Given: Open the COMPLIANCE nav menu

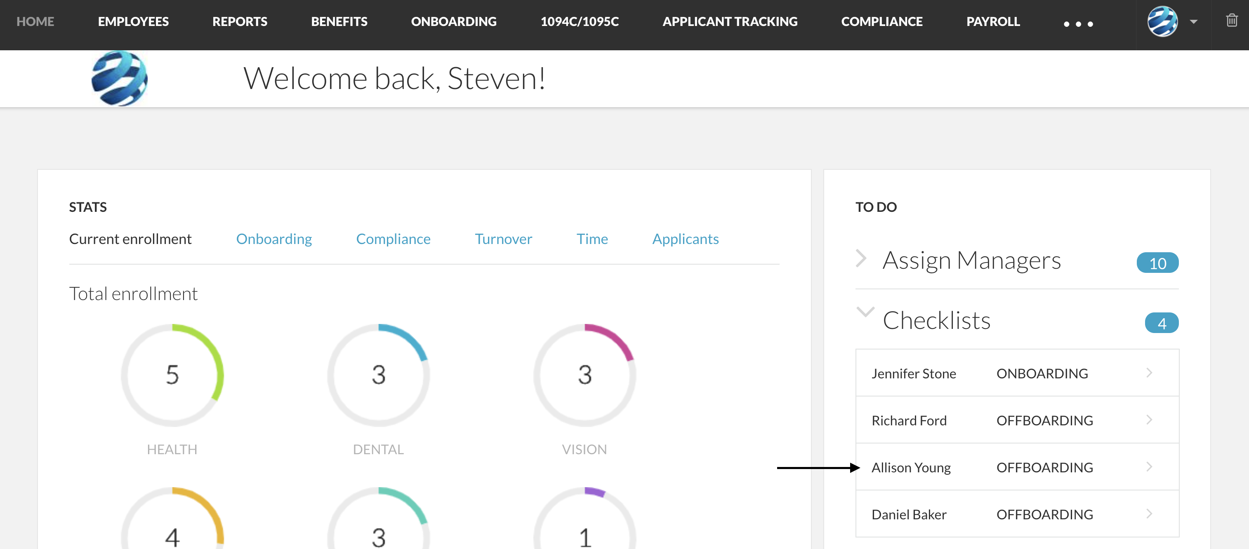Looking at the screenshot, I should (881, 22).
